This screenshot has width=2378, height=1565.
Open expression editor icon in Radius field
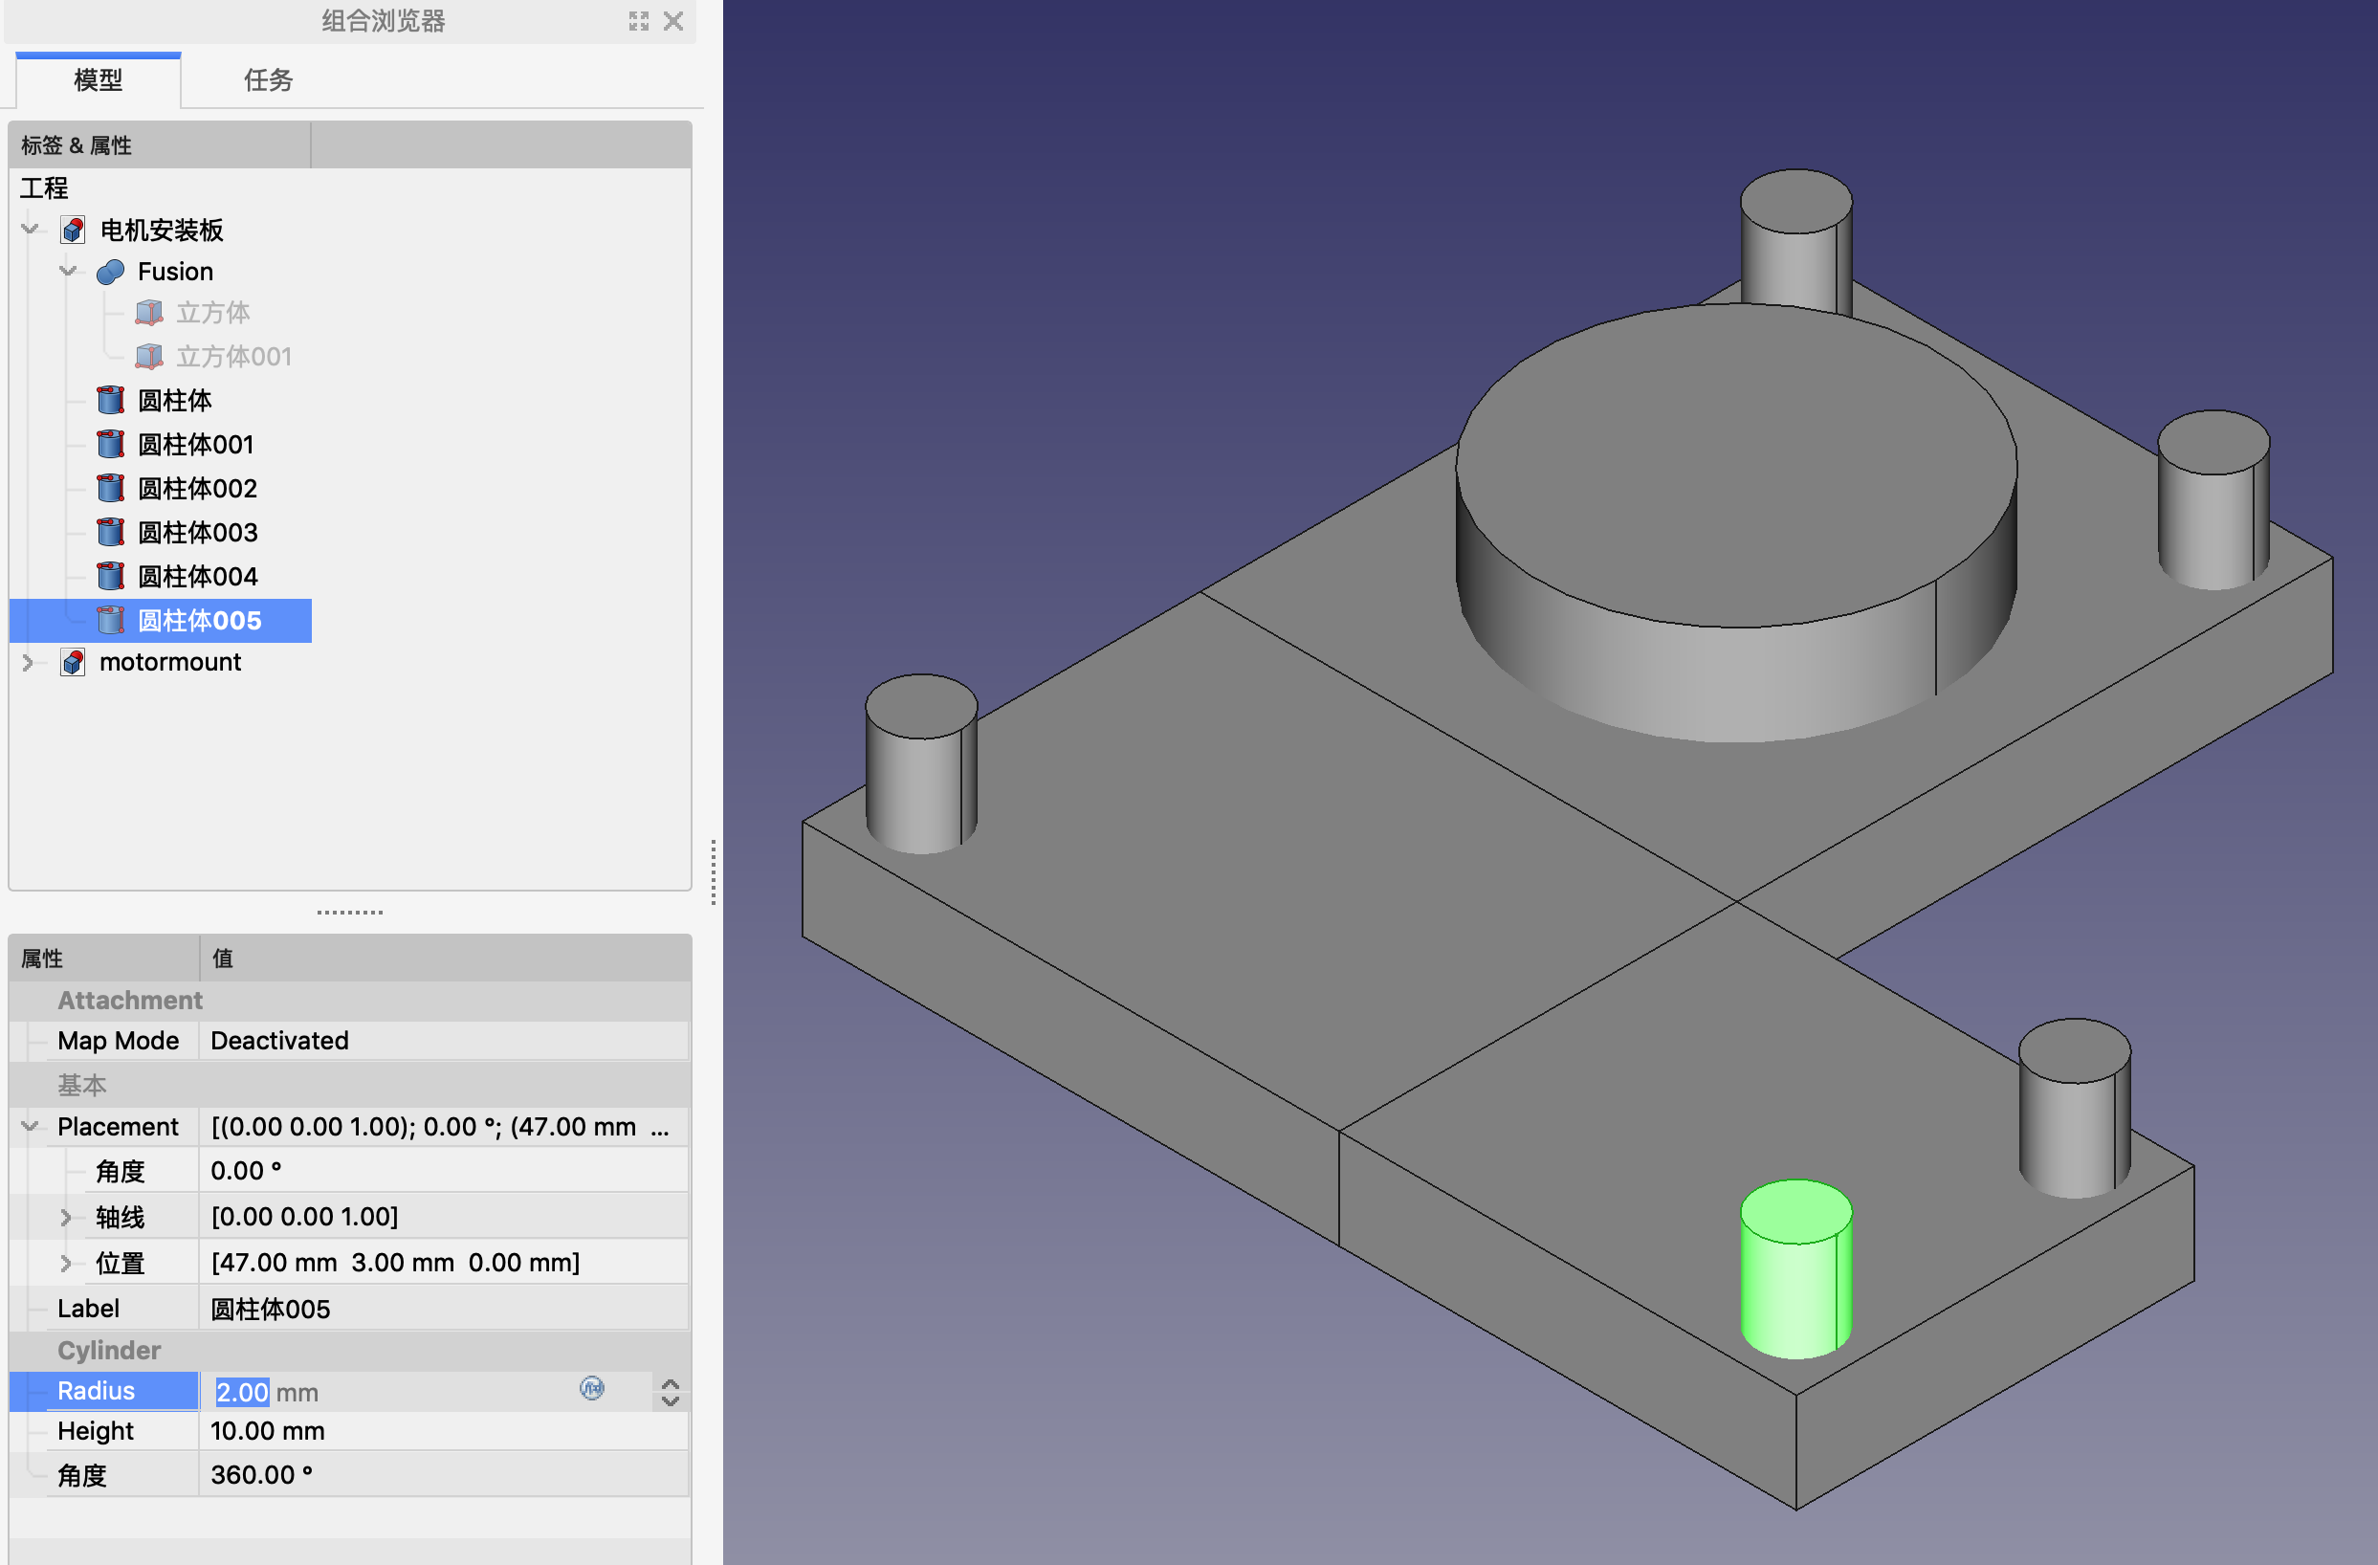click(591, 1388)
